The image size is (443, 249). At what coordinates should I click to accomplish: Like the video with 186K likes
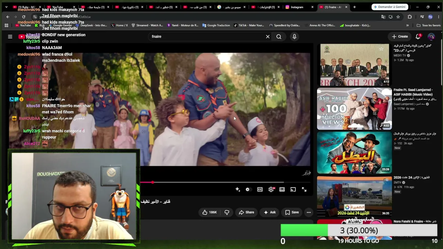(209, 212)
